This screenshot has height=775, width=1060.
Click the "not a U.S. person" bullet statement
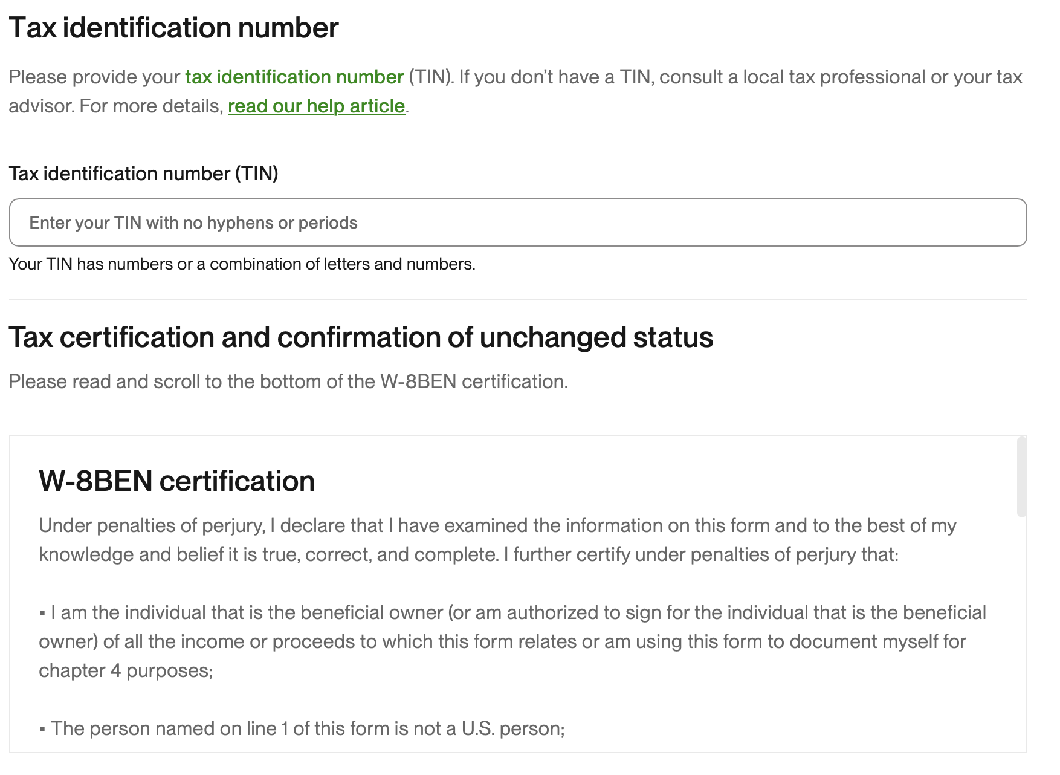click(x=308, y=729)
